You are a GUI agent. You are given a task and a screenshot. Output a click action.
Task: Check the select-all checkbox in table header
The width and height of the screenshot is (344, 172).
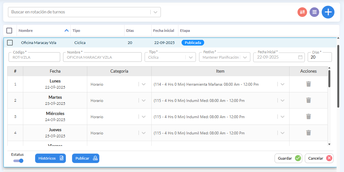click(x=9, y=31)
